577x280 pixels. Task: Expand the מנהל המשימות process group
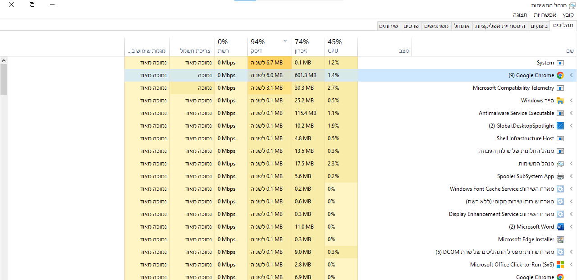click(571, 164)
